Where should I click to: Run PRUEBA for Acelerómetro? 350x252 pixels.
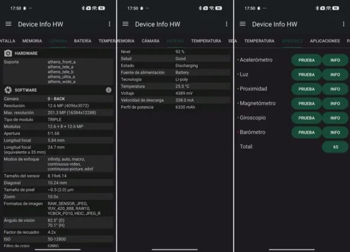coord(306,60)
